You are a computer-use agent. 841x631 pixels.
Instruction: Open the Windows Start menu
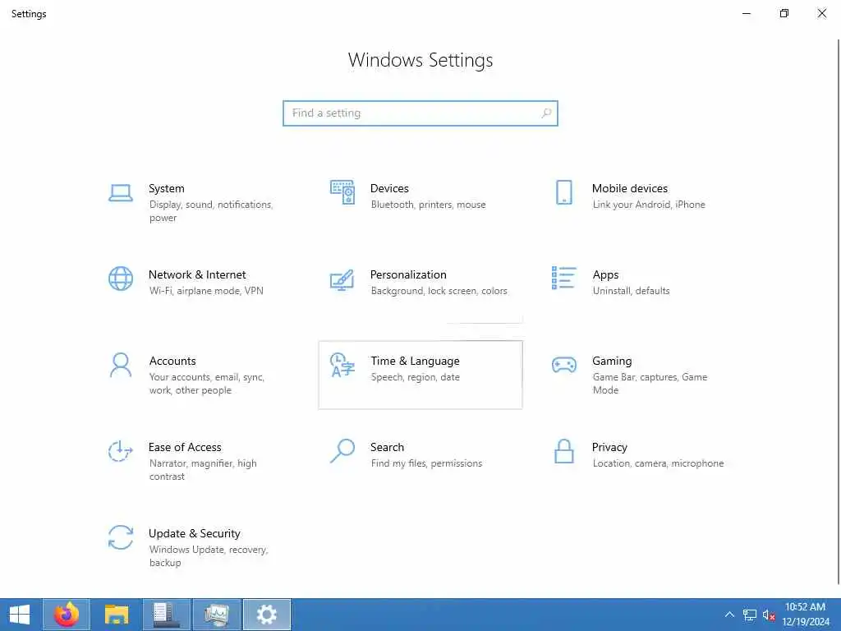20,615
